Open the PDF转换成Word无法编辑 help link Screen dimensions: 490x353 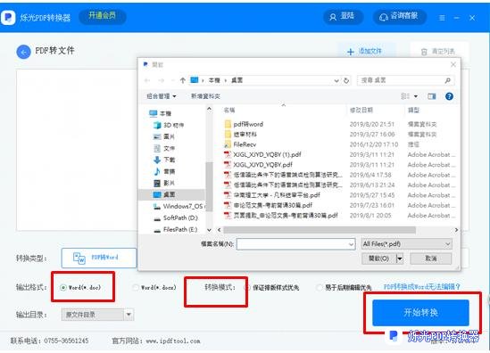click(422, 287)
